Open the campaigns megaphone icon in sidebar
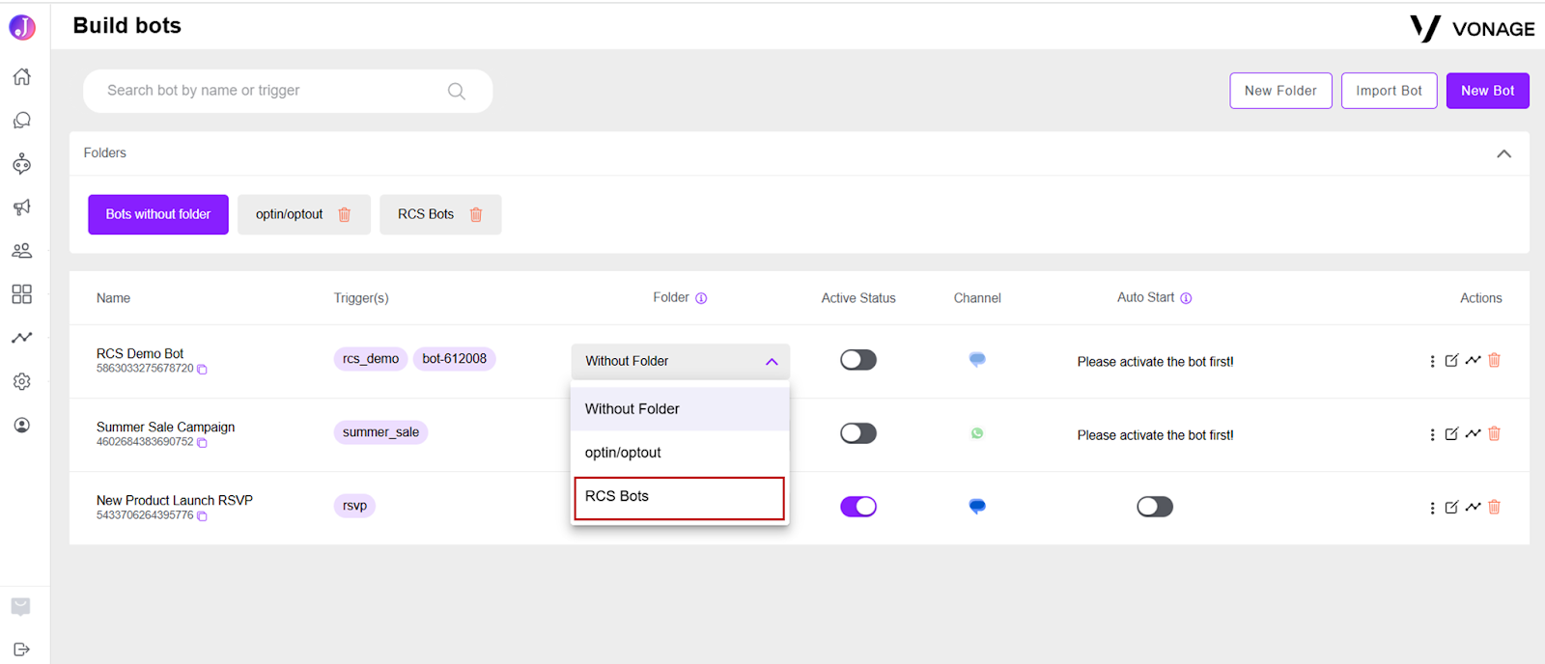 pyautogui.click(x=21, y=207)
